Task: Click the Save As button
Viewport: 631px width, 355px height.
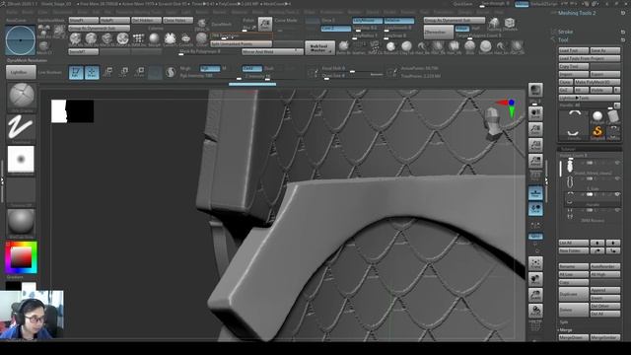Action: tap(605, 50)
